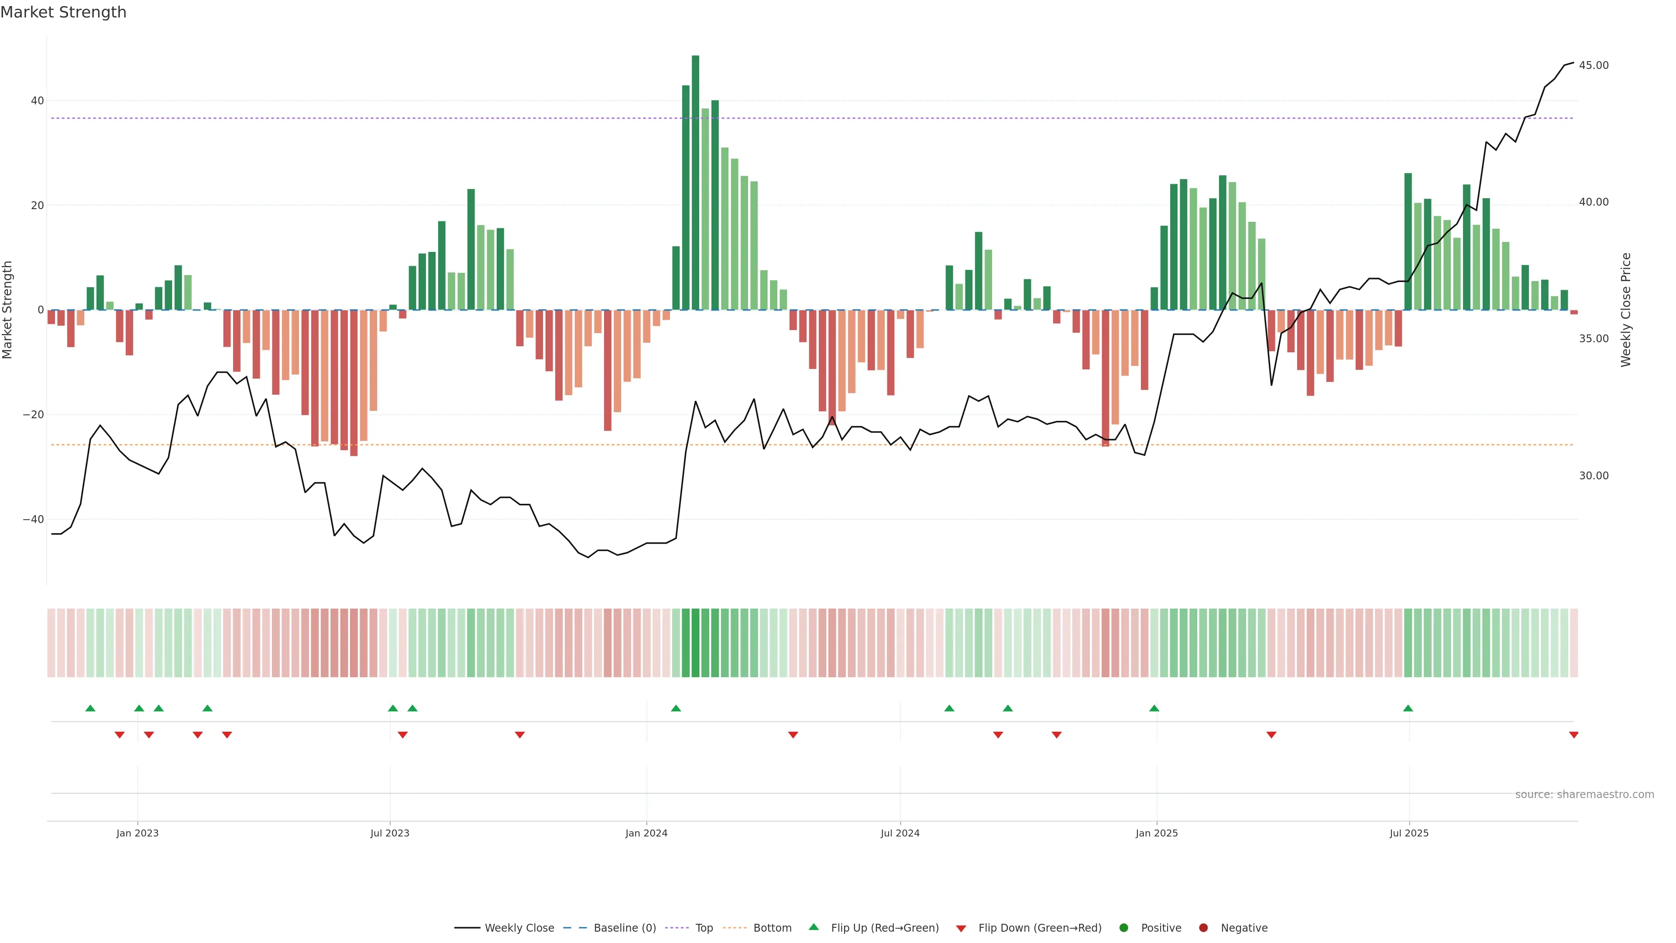Click the Jul 2024 x-axis label
The image size is (1676, 943).
click(x=900, y=833)
